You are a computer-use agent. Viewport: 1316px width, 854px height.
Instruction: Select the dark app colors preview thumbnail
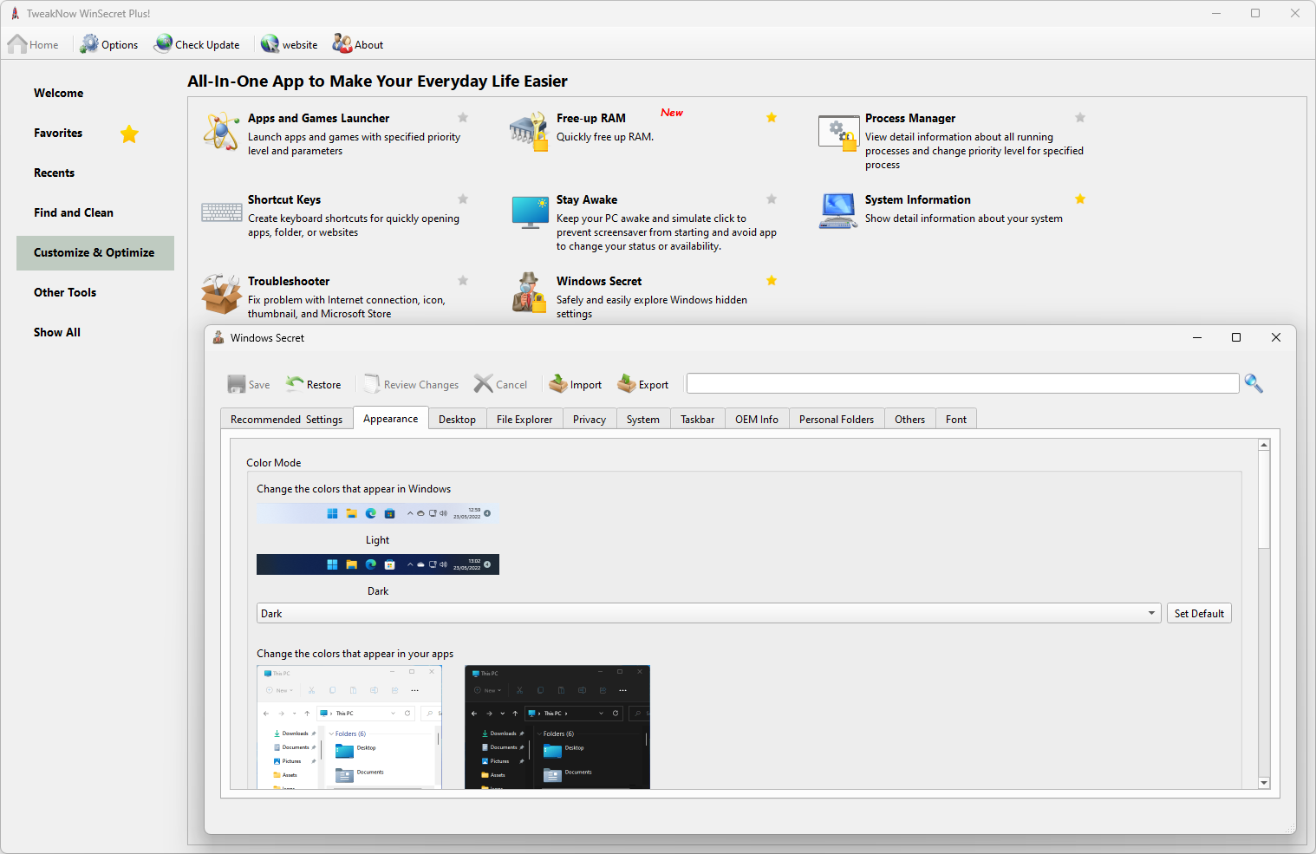pos(557,727)
